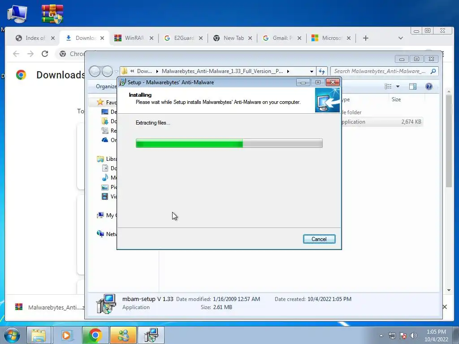Open Windows Explorer from the taskbar

click(39, 335)
